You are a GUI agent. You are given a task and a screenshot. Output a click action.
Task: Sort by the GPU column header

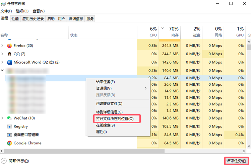coord(235,32)
